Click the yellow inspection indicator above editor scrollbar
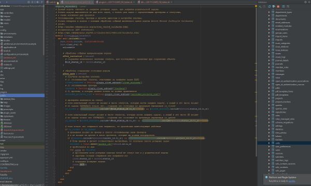 tap(256, 6)
